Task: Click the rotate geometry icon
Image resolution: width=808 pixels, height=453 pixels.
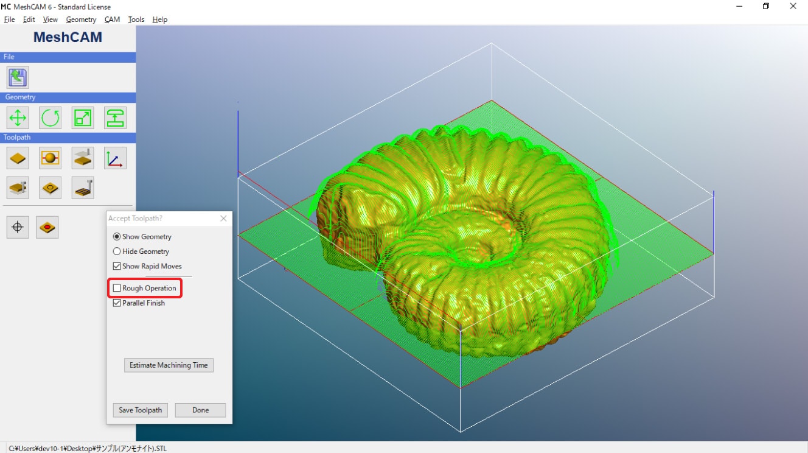Action: [50, 118]
